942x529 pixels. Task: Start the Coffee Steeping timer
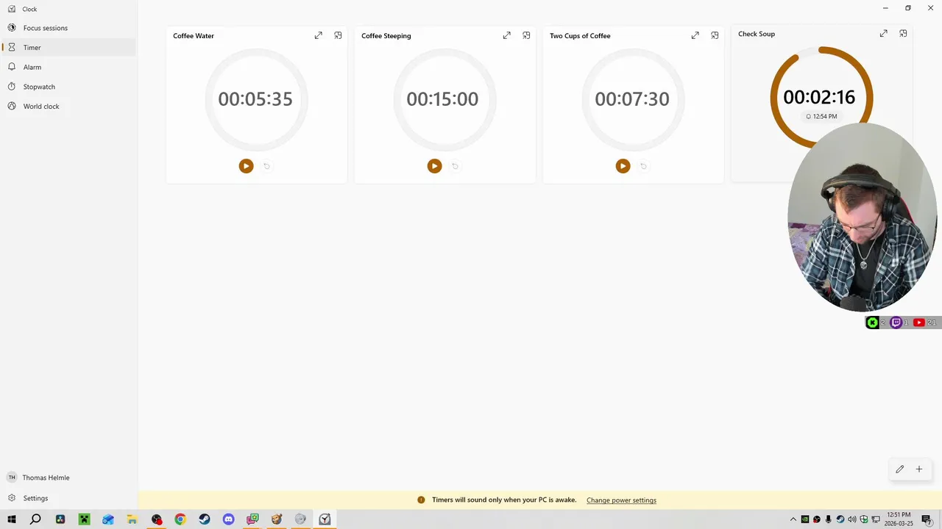coord(434,166)
